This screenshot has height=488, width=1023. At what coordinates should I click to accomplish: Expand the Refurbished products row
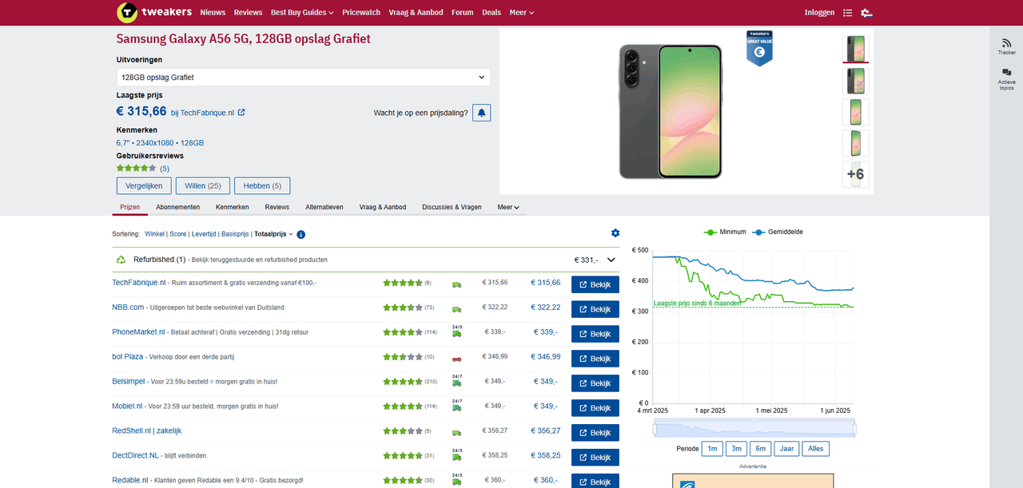(610, 259)
